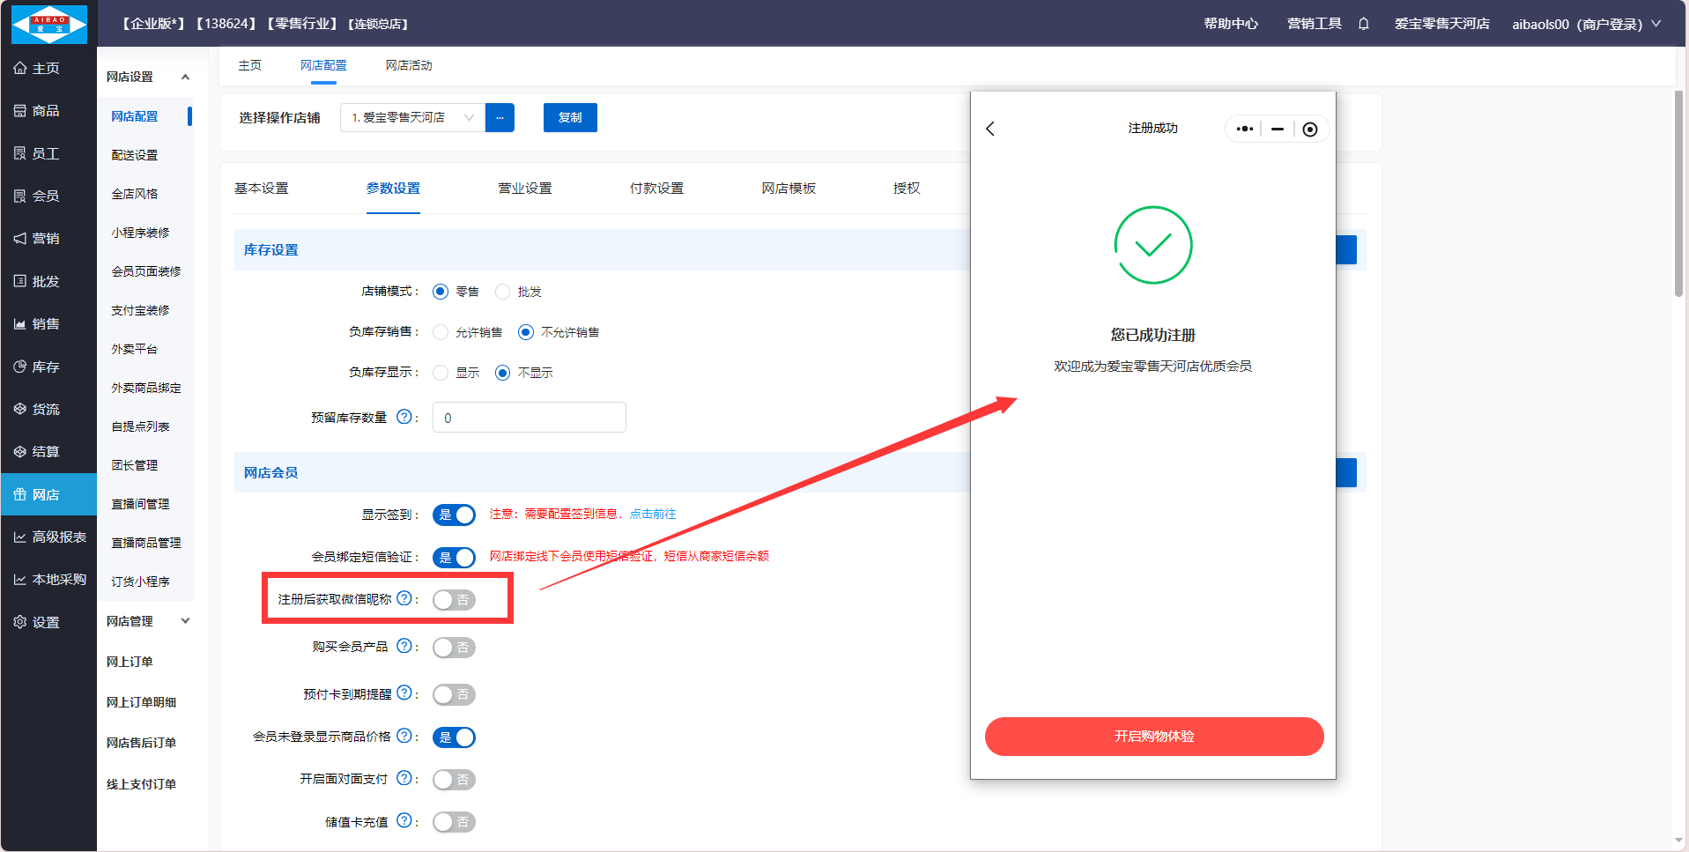
Task: Click the back arrow in registration preview
Action: pyautogui.click(x=990, y=129)
